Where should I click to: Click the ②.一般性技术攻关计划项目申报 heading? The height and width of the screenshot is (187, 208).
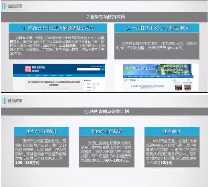(157, 28)
